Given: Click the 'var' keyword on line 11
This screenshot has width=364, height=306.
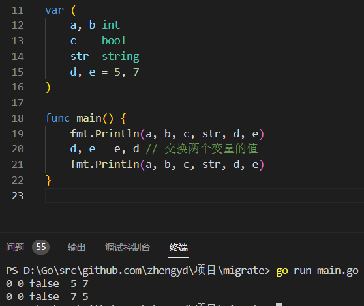Looking at the screenshot, I should click(x=54, y=10).
